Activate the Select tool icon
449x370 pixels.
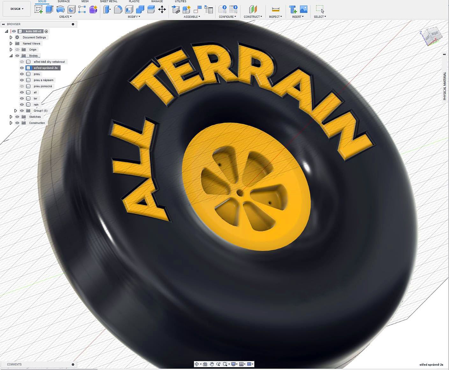tap(320, 9)
